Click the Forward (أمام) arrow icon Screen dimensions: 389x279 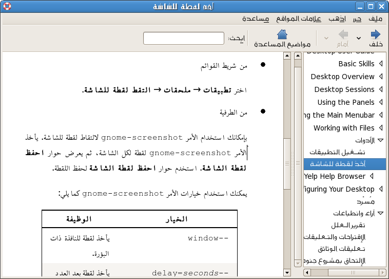pos(344,35)
